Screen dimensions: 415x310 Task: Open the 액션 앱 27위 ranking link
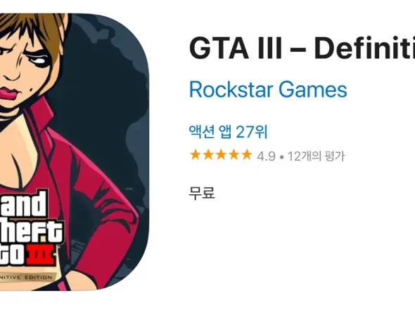228,131
